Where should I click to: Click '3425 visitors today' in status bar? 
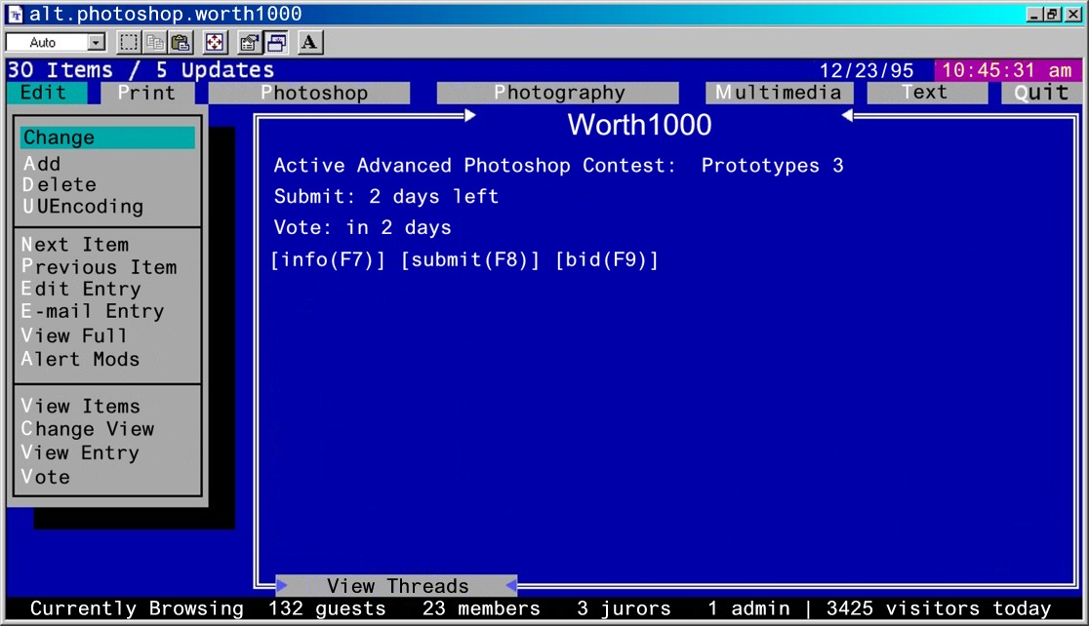tap(939, 608)
